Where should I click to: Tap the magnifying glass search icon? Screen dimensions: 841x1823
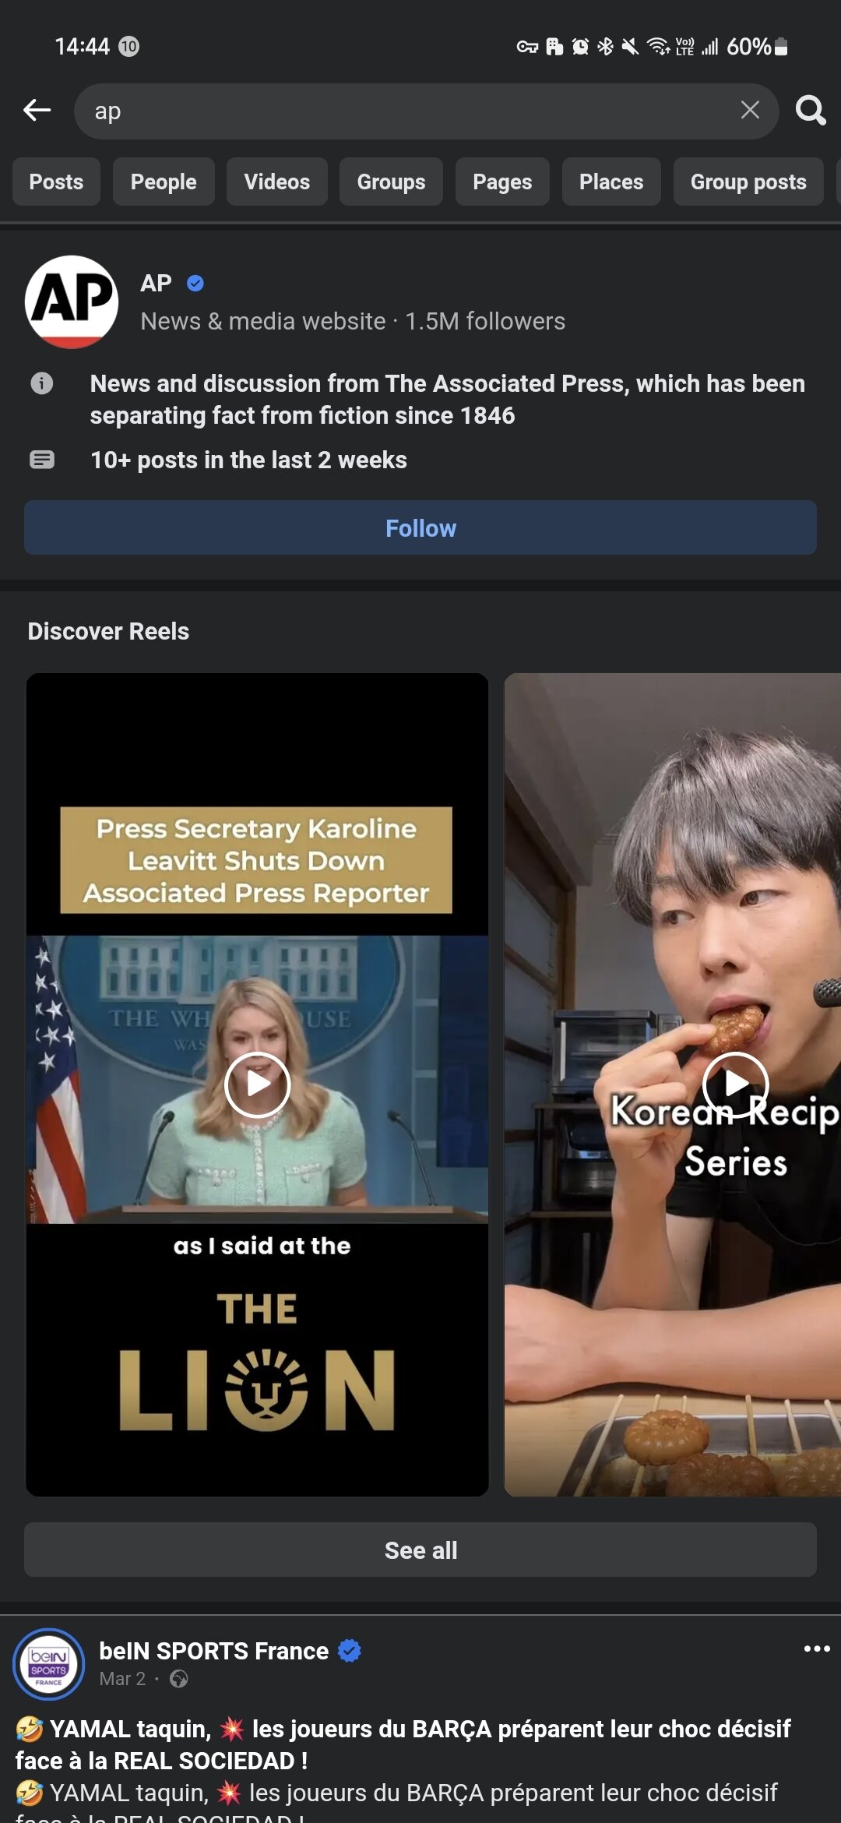coord(811,110)
